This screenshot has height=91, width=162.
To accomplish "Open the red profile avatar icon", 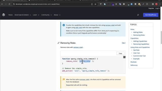I will pyautogui.click(x=156, y=4).
